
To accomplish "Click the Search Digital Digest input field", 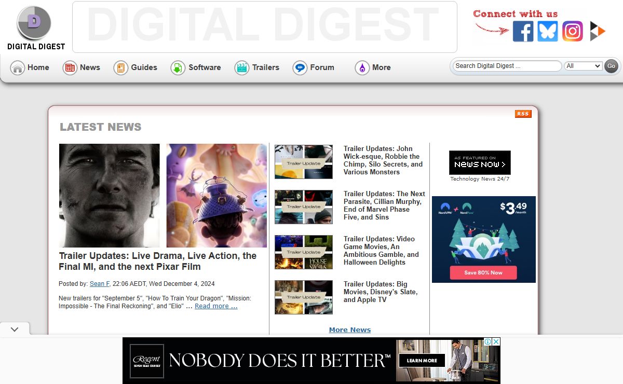I will point(507,66).
